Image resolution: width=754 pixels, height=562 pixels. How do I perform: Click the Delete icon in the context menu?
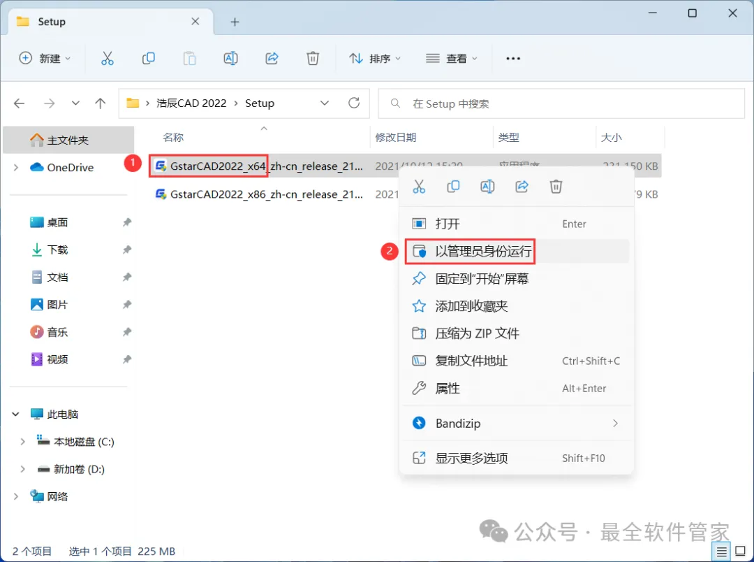(556, 187)
